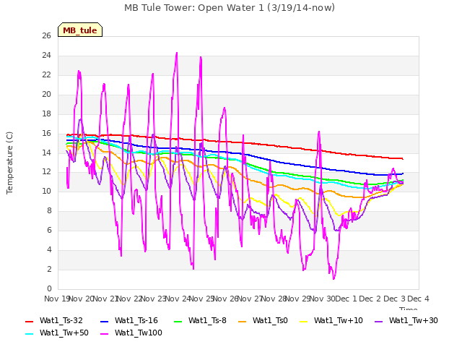Click the 20 y-axis tick label
Image resolution: width=462 pixels, height=347 pixels.
click(x=46, y=95)
